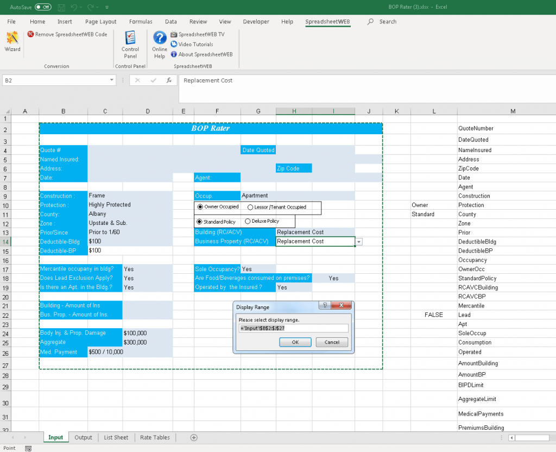Click the $500 / 10,000 Med. Payment cell

click(x=130, y=352)
